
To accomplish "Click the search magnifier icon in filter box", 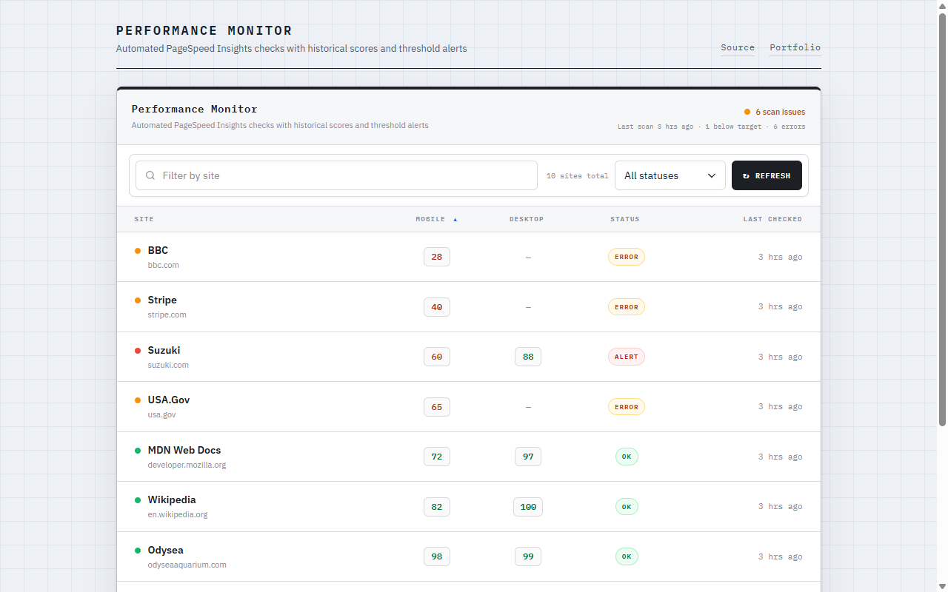I will click(150, 175).
